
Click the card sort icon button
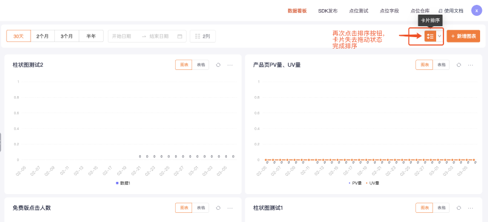pos(430,36)
